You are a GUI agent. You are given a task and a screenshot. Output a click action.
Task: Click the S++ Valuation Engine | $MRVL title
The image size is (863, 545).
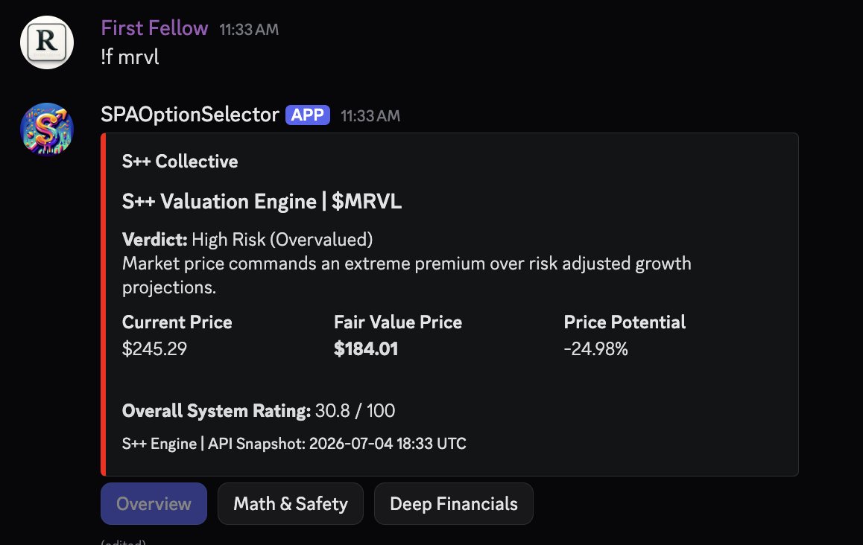262,201
